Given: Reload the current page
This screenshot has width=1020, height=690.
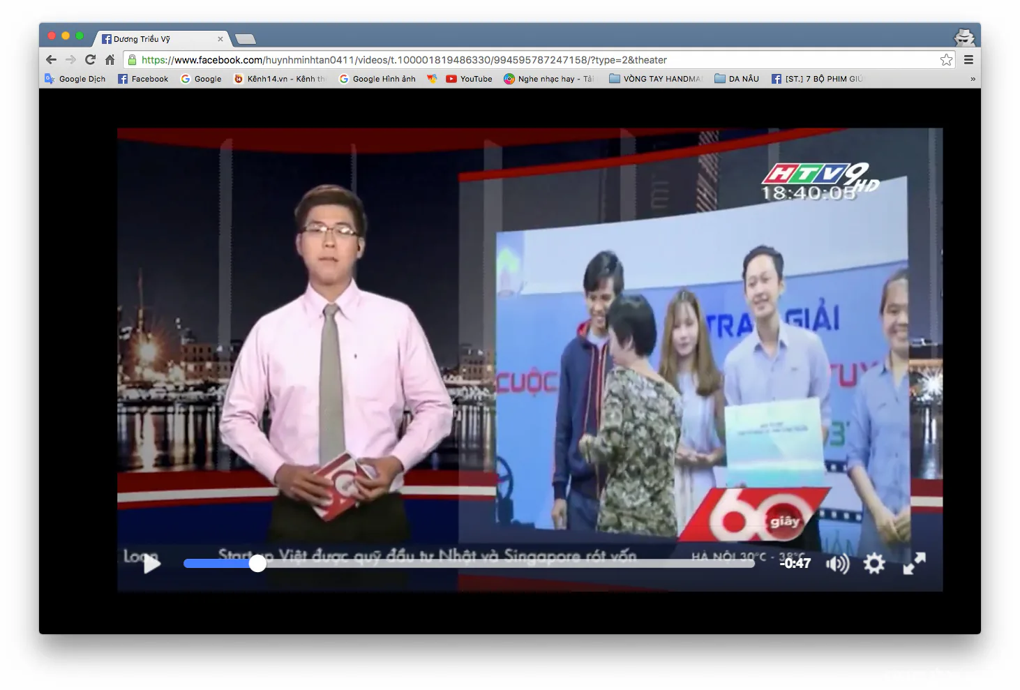Looking at the screenshot, I should point(90,60).
